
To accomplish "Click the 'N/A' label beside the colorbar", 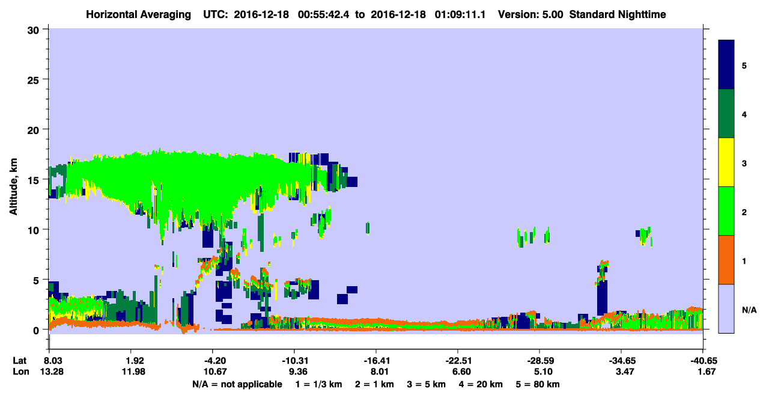I will (x=749, y=310).
